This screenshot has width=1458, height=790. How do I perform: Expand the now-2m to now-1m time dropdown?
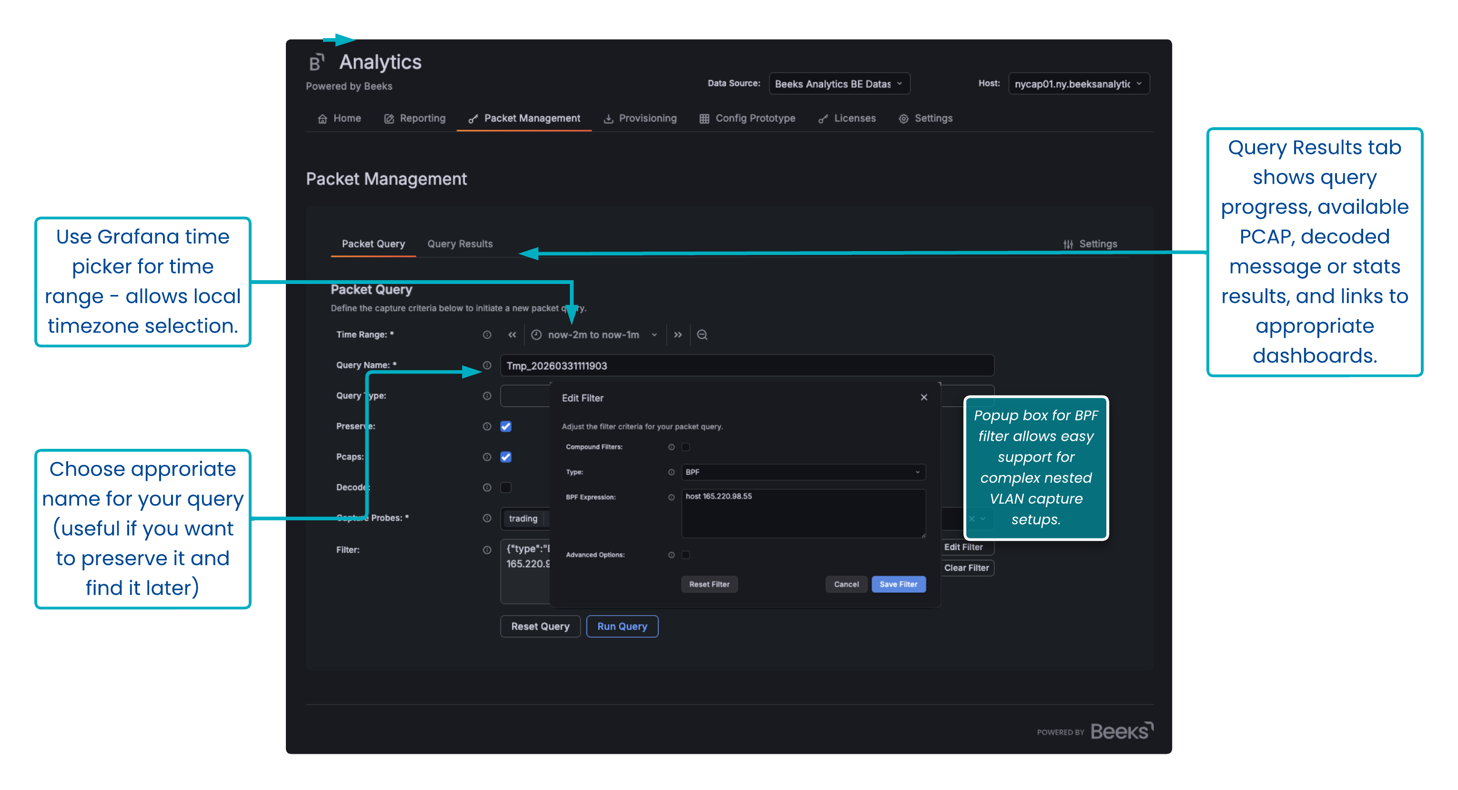pos(655,334)
